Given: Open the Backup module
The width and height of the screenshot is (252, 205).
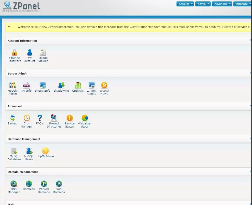Looking at the screenshot, I should pos(13,120).
